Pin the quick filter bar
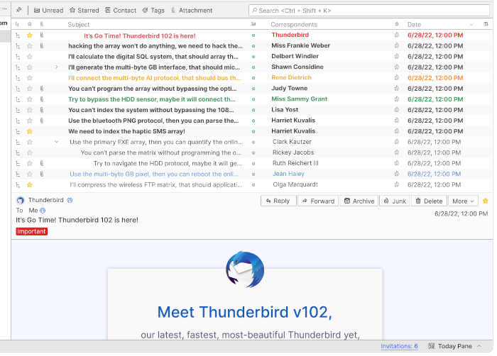 pyautogui.click(x=18, y=10)
